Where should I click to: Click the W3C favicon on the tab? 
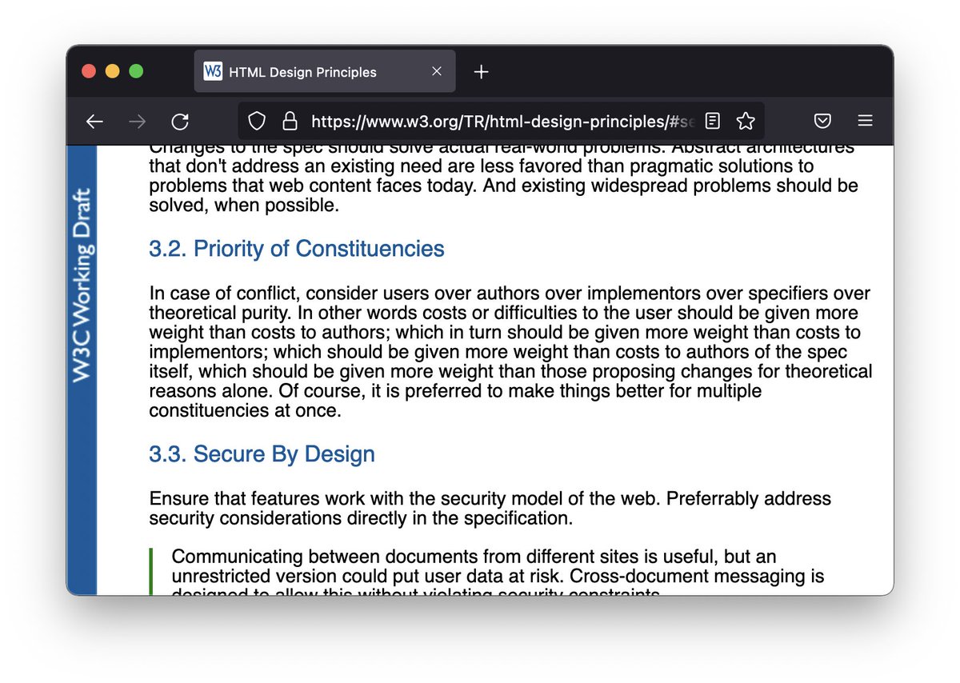click(x=213, y=71)
